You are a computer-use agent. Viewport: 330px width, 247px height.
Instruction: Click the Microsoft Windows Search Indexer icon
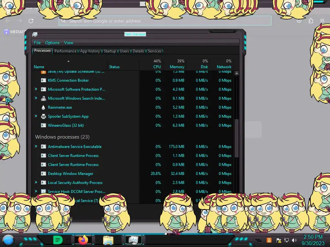44,98
